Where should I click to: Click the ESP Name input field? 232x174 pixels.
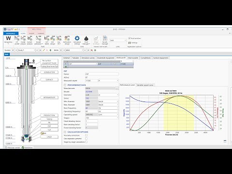click(102, 74)
